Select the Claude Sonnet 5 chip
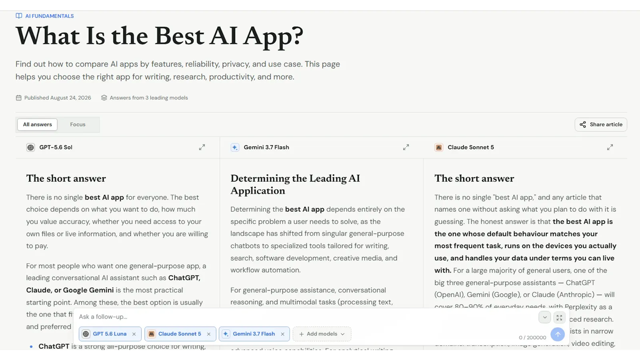 coord(180,334)
